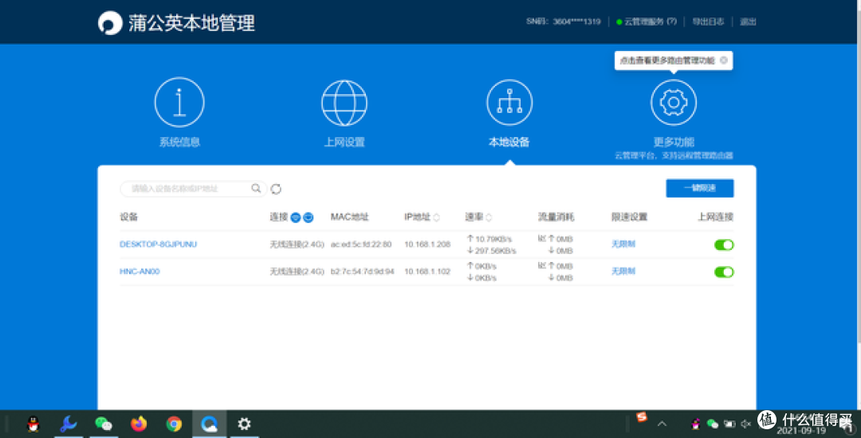Viewport: 861px width, 438px height.
Task: Click the 一键限速 button
Action: (700, 188)
